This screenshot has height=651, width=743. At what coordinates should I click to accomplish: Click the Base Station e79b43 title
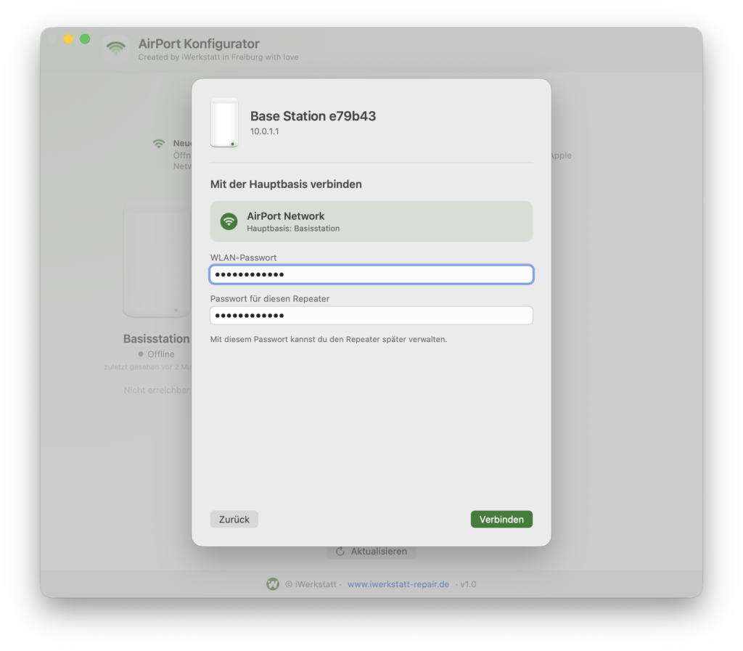click(313, 116)
